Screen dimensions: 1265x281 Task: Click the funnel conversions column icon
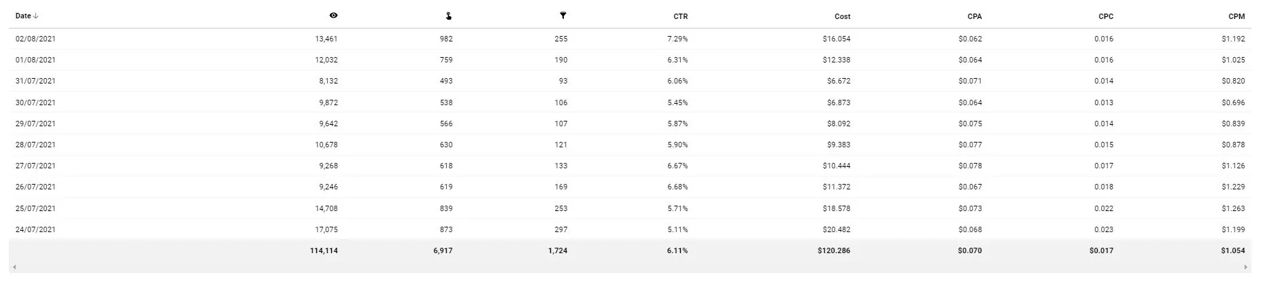pos(563,16)
